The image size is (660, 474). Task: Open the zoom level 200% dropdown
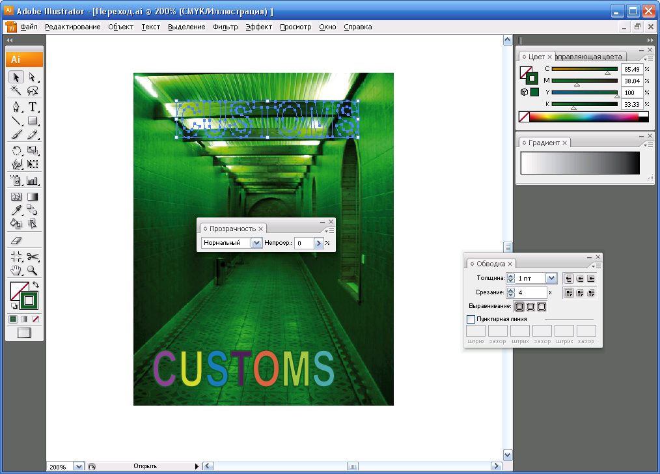point(79,466)
